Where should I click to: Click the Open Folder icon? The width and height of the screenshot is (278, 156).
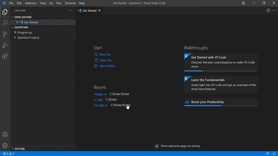[96, 66]
